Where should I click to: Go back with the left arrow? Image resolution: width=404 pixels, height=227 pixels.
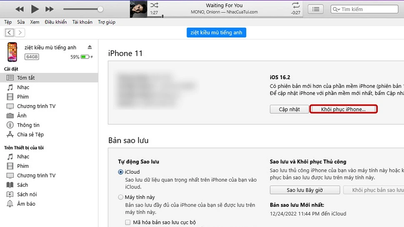(x=9, y=32)
